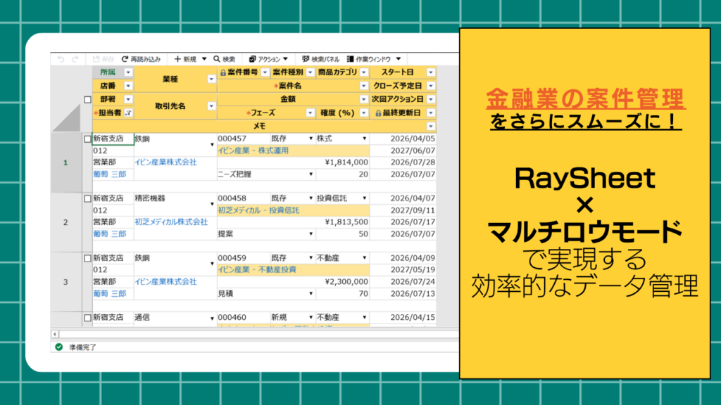Open the 次回アクション日 filter dropdown
Image resolution: width=721 pixels, height=405 pixels.
(431, 99)
